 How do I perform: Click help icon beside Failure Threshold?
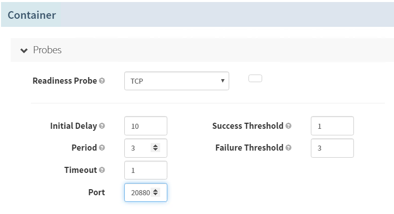pyautogui.click(x=289, y=148)
